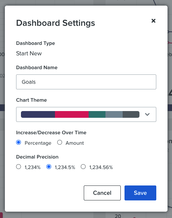Save the dashboard settings
This screenshot has height=218, width=172.
140,193
